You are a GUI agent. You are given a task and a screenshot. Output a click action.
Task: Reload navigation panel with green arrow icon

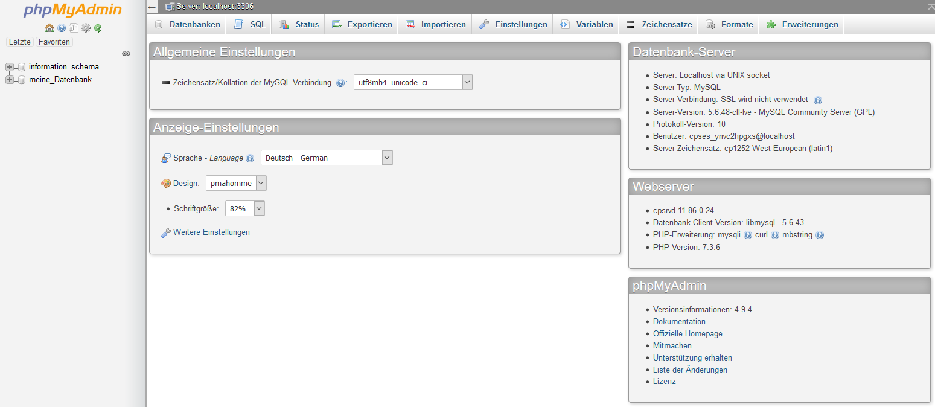tap(98, 28)
